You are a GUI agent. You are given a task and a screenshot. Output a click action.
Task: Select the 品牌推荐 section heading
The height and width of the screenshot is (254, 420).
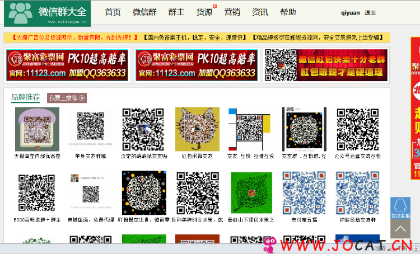pyautogui.click(x=25, y=97)
